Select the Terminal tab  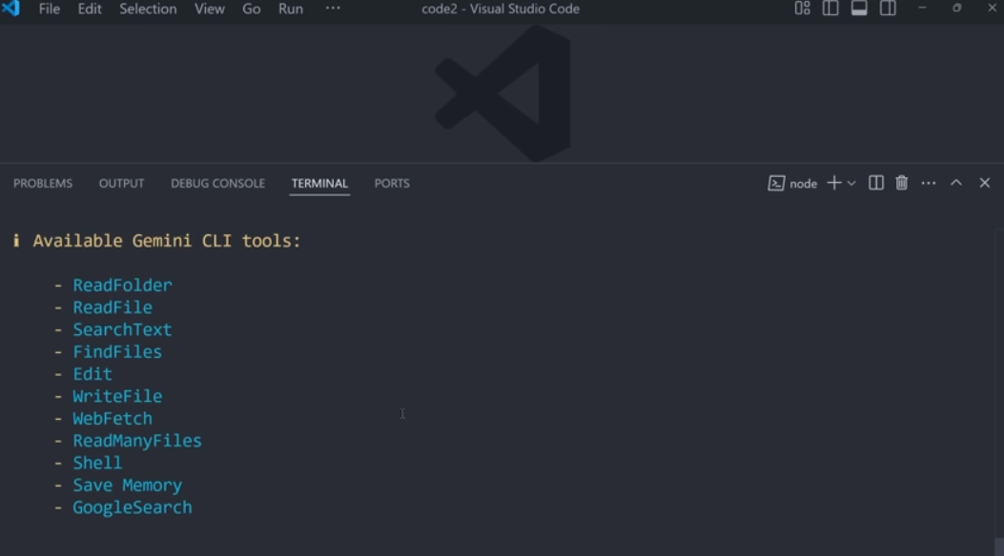tap(319, 184)
